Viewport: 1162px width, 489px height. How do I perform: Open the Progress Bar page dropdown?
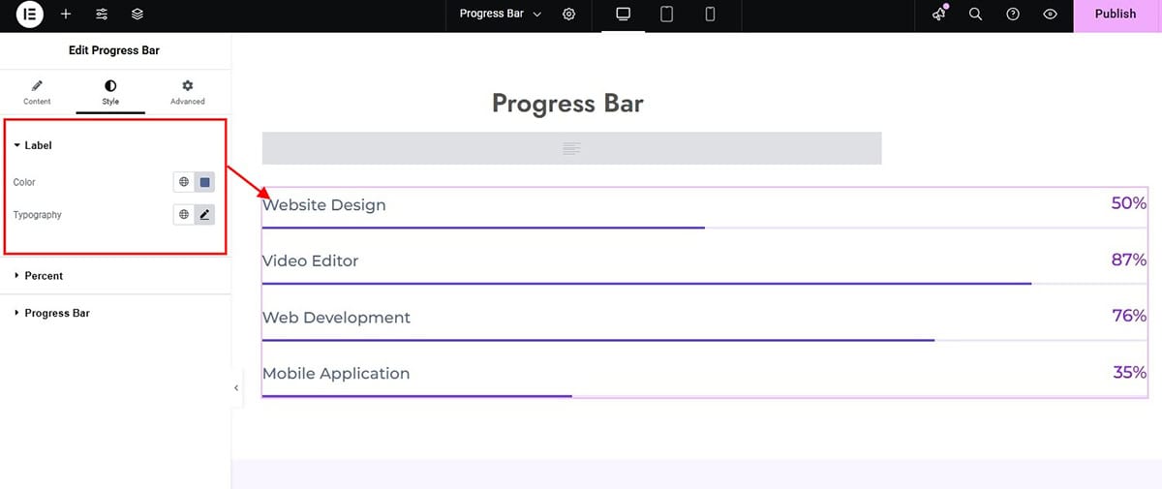501,15
